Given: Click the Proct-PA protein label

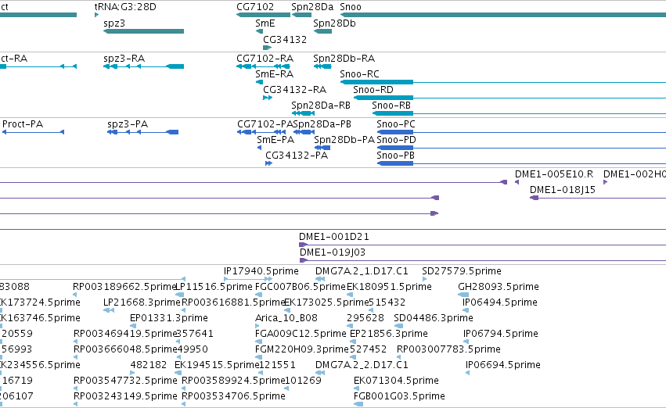Looking at the screenshot, I should (x=23, y=124).
